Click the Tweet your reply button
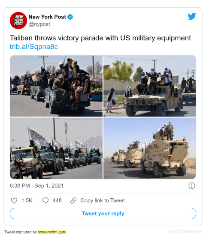206x242 pixels. click(103, 213)
